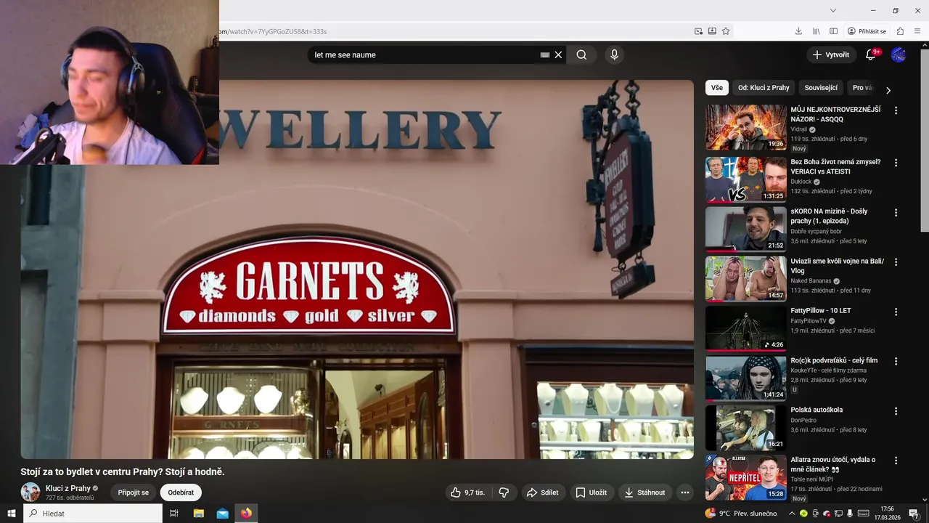Select the Vše filter chip
Viewport: 929px width, 523px height.
716,87
